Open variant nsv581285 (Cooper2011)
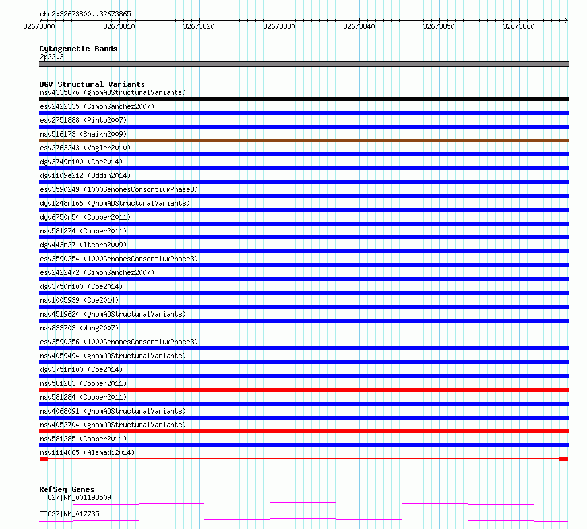This screenshot has width=587, height=529. click(83, 439)
